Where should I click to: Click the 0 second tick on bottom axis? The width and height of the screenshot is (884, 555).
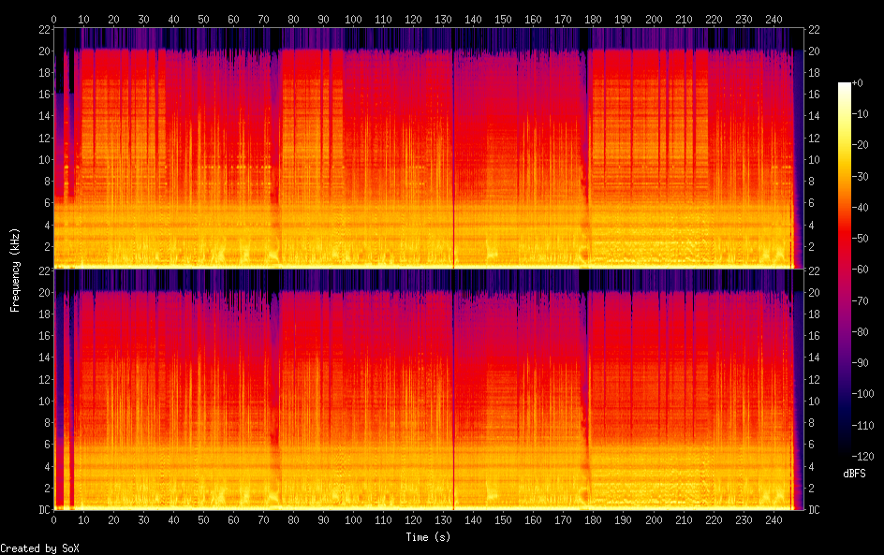point(54,519)
